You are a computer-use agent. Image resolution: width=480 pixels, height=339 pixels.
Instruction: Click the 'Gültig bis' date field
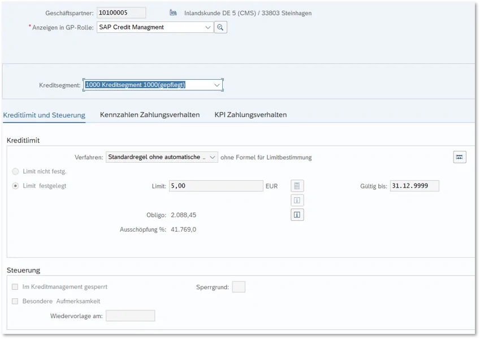click(414, 186)
